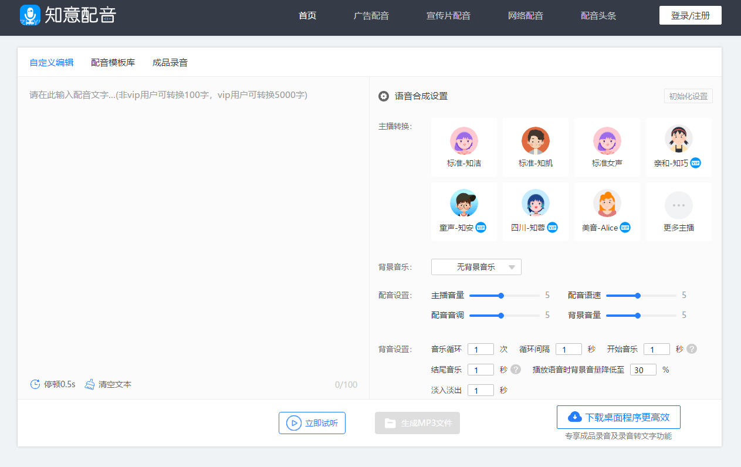Pick the child voice 童声-知安
This screenshot has height=467, width=741.
coord(463,211)
